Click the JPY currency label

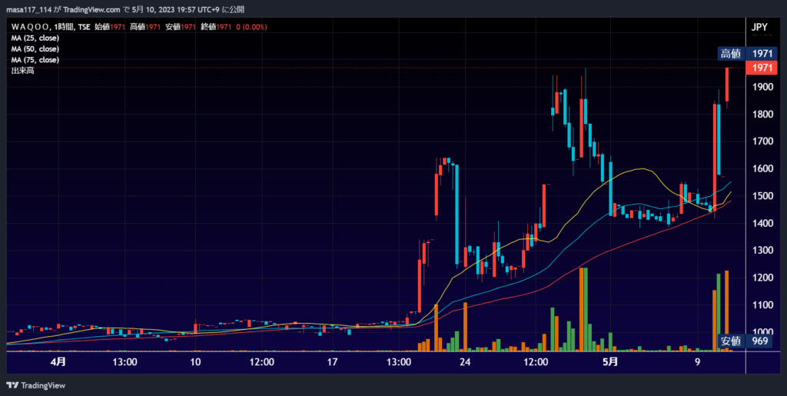click(759, 28)
